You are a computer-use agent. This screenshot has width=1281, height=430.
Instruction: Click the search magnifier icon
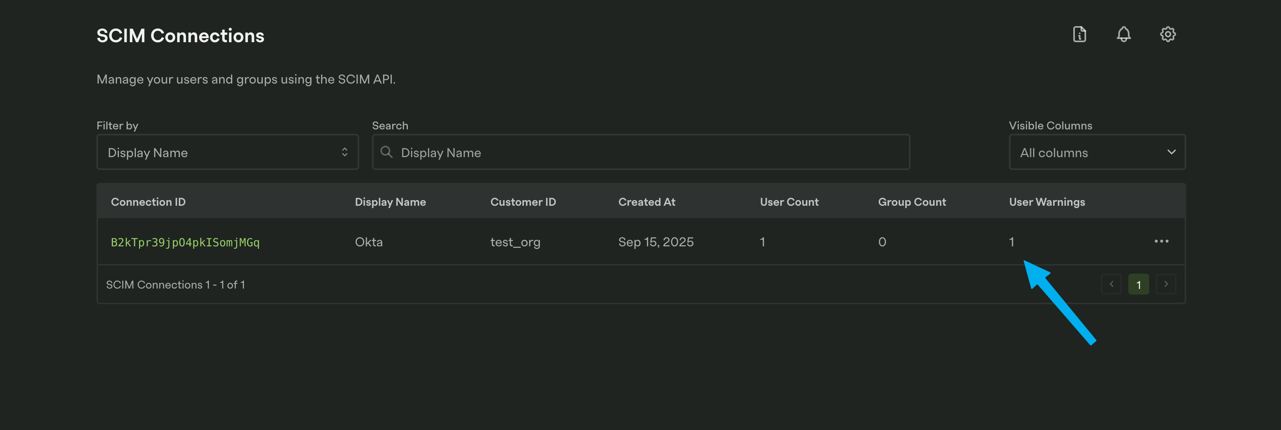(387, 152)
